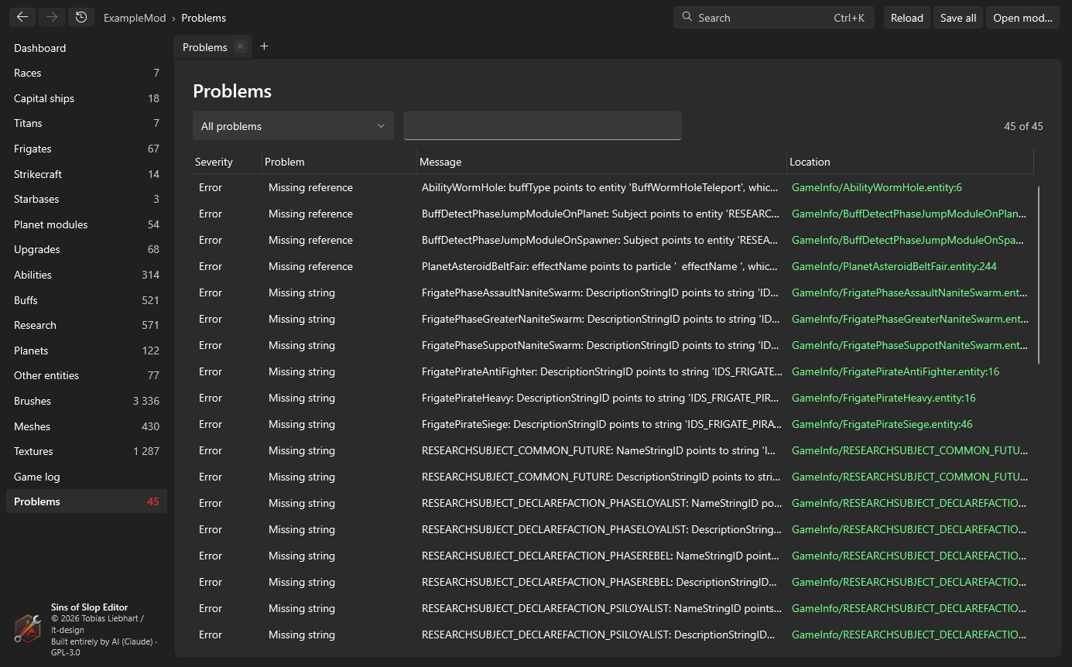Select Brushes in the sidebar
The height and width of the screenshot is (667, 1072).
pyautogui.click(x=87, y=401)
